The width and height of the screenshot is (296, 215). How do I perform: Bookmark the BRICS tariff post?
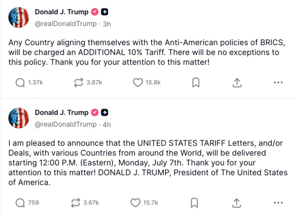196,83
